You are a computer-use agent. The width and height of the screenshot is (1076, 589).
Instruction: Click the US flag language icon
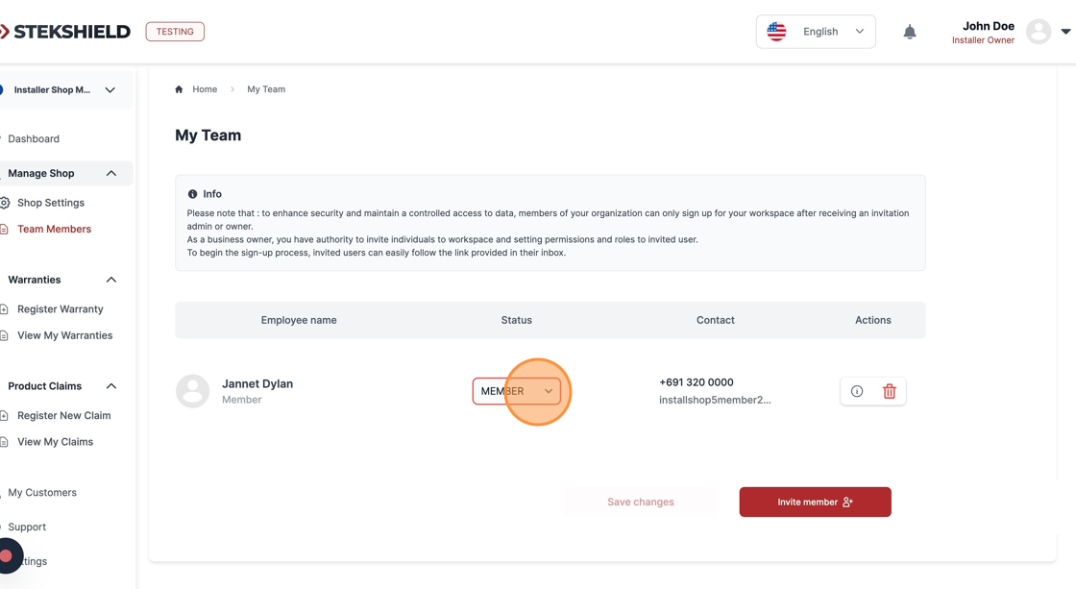tap(776, 32)
